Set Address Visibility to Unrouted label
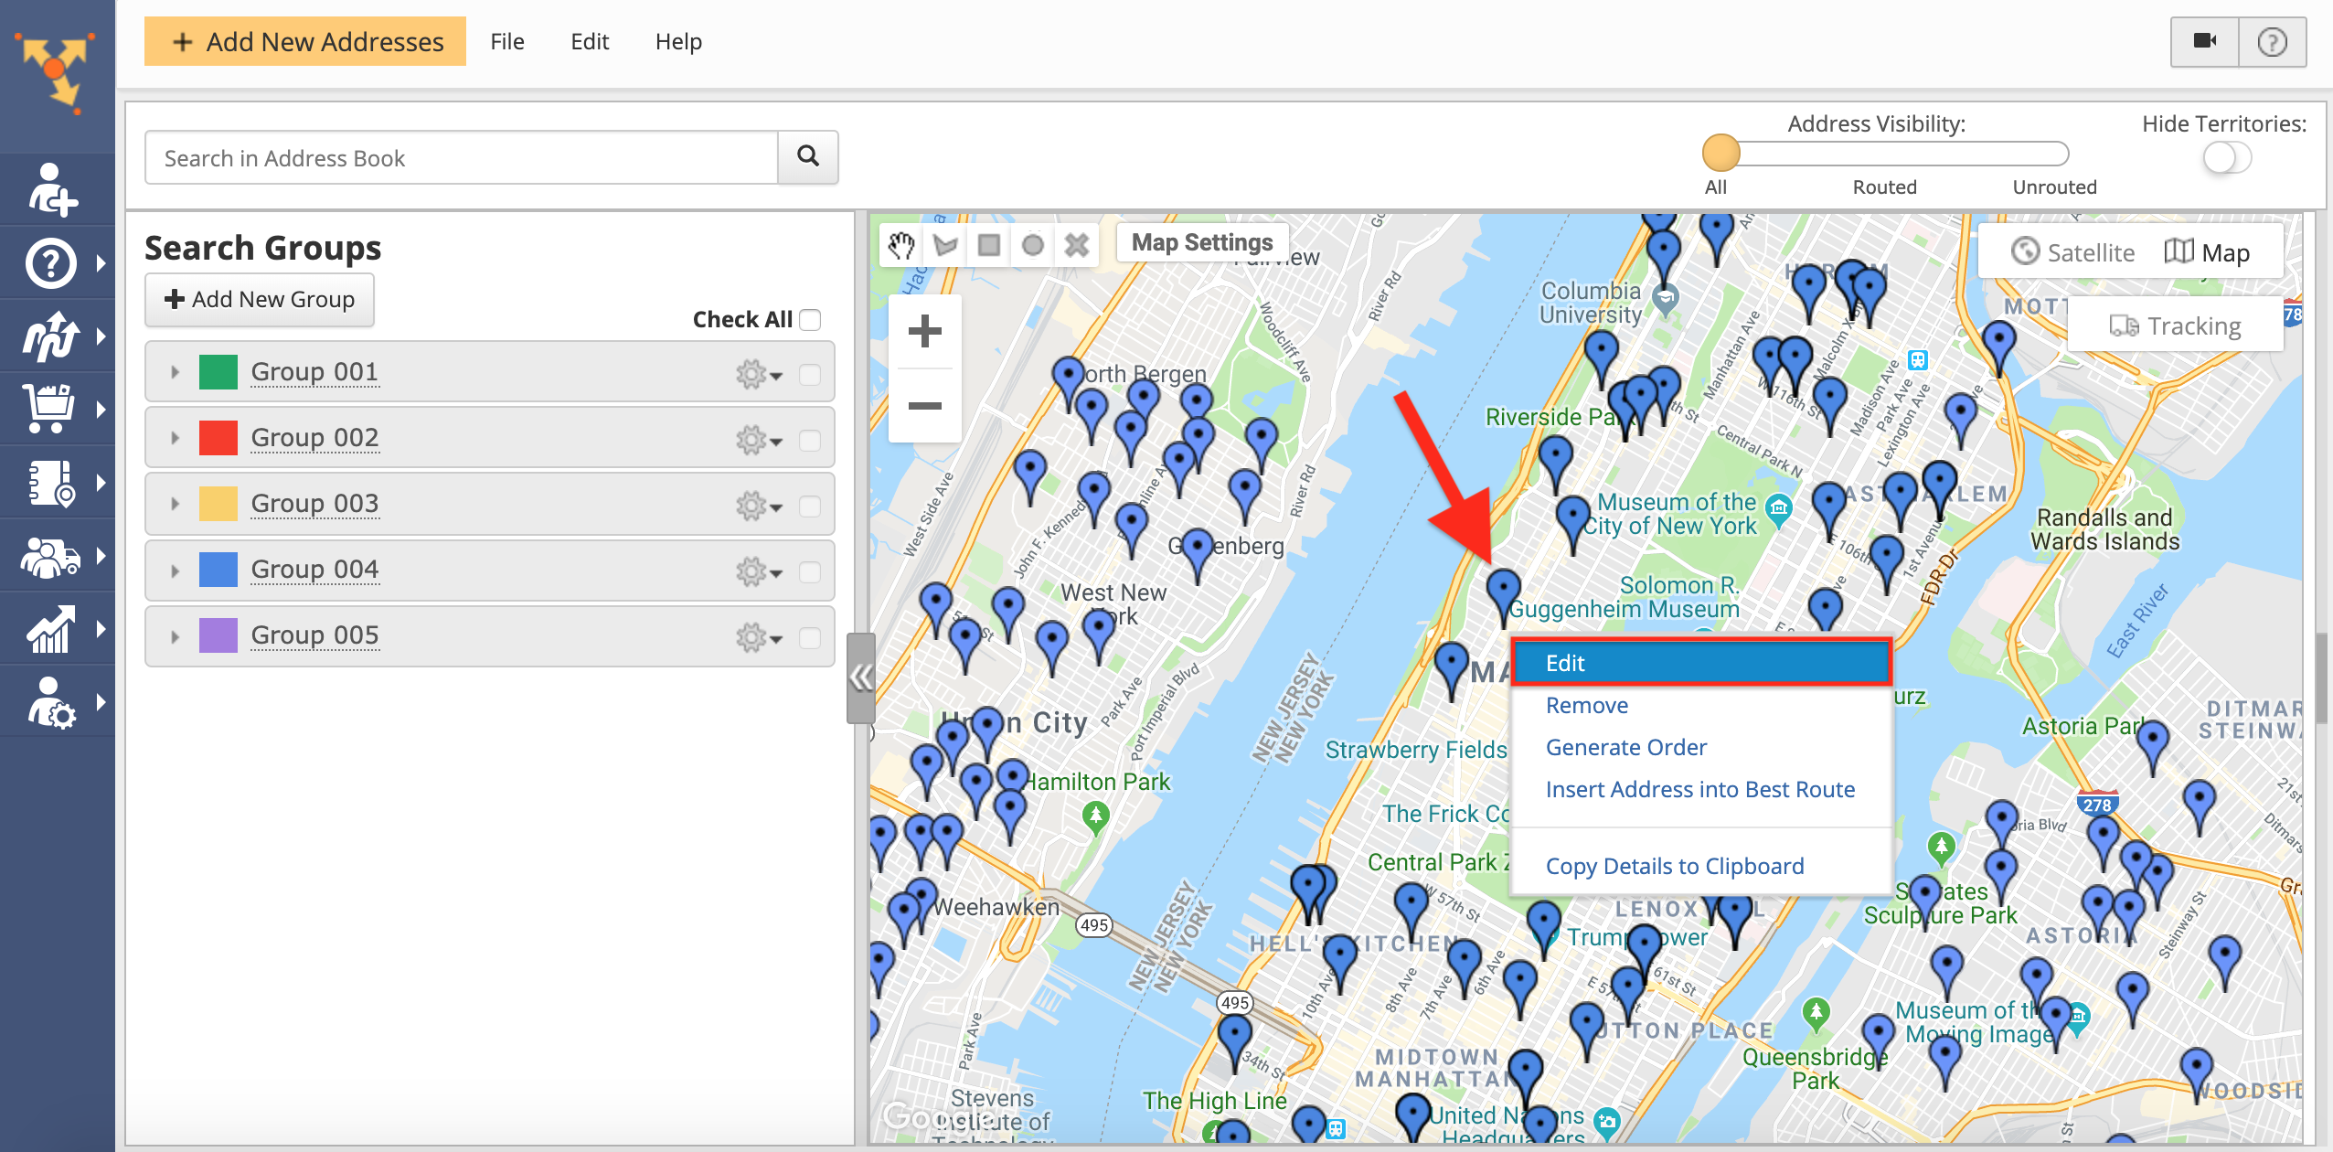Viewport: 2333px width, 1152px height. (2054, 187)
